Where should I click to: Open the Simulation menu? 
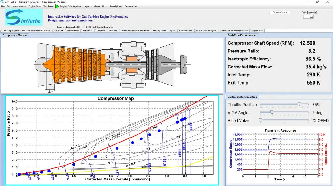(x=48, y=6)
